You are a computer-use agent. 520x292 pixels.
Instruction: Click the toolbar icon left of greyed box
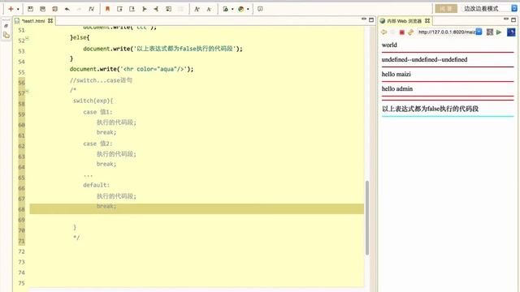tap(168, 9)
